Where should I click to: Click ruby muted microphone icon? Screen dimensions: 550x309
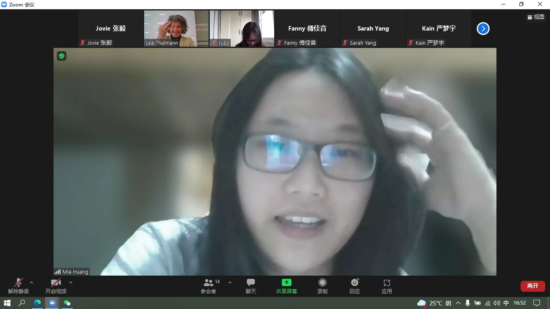[x=214, y=43]
